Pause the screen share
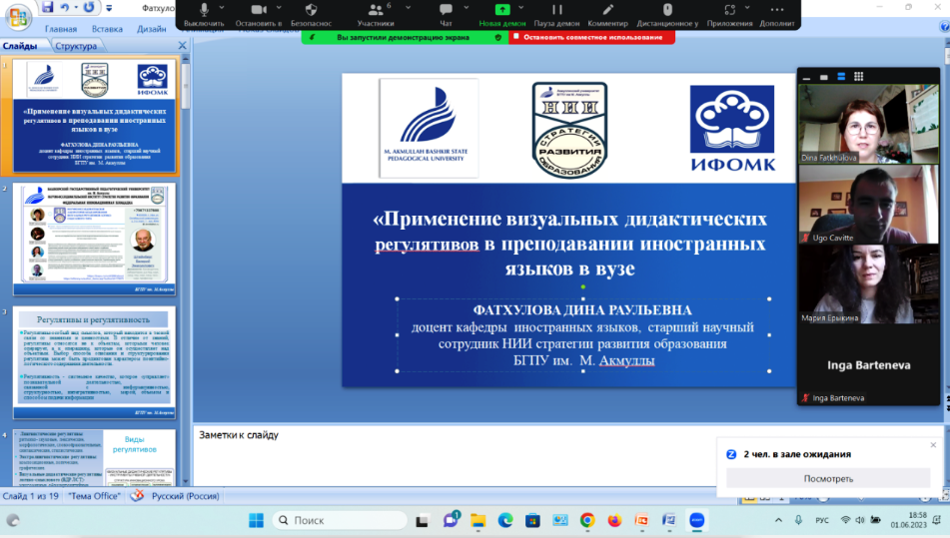This screenshot has height=538, width=950. (x=557, y=10)
